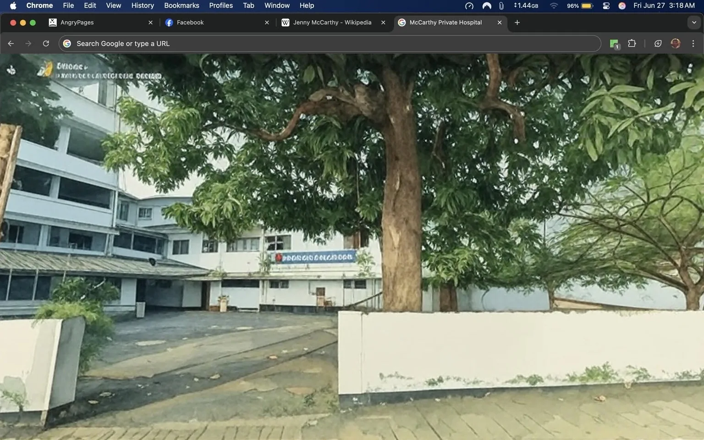
Task: Open macOS Control Center
Action: tap(606, 6)
